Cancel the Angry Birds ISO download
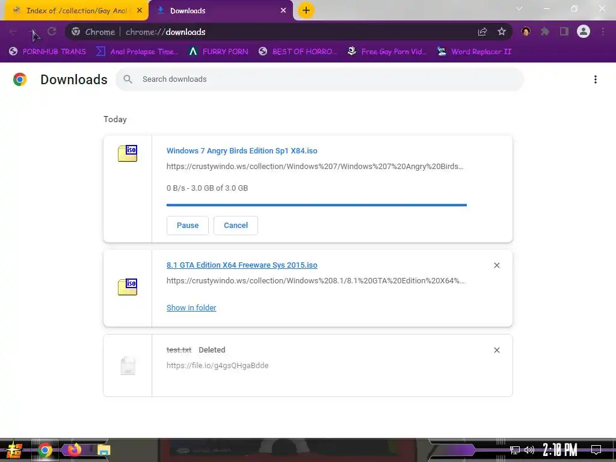 click(x=236, y=226)
